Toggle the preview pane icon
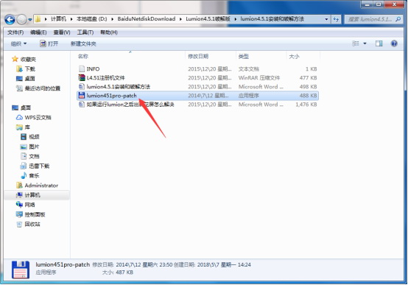 [379, 43]
